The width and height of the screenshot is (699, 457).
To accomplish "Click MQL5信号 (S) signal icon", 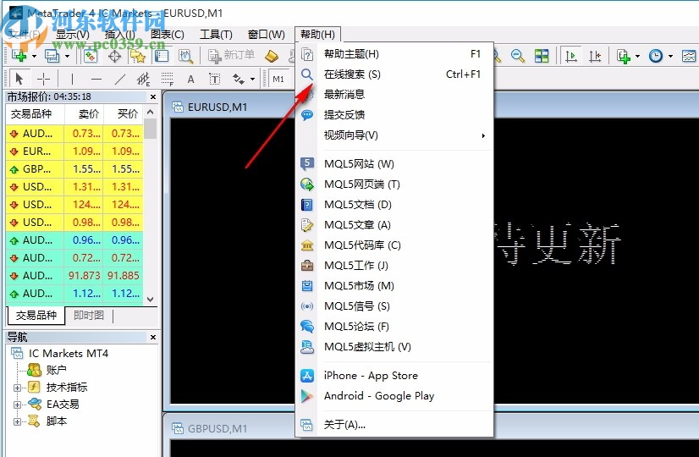I will tap(307, 306).
